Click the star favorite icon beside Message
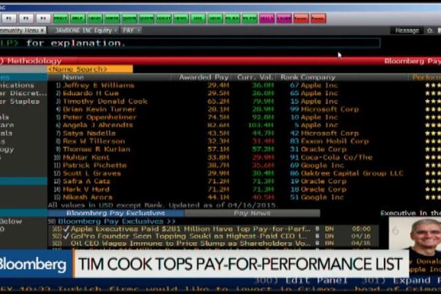Viewport: 441px width, 294px height. point(430,30)
